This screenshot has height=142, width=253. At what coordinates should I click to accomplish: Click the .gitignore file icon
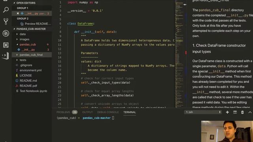[17, 65]
